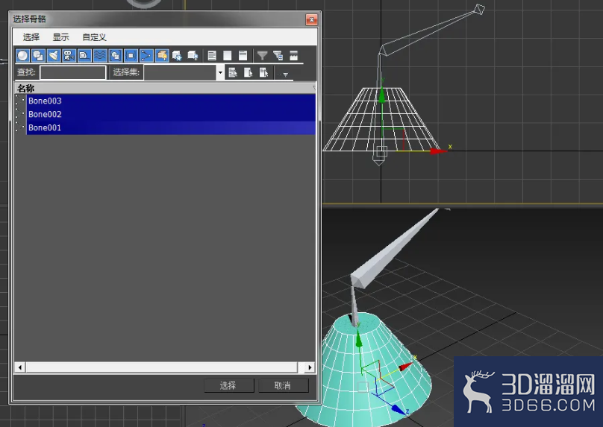Click the third selection-set cursor icon
The image size is (603, 427).
[263, 72]
